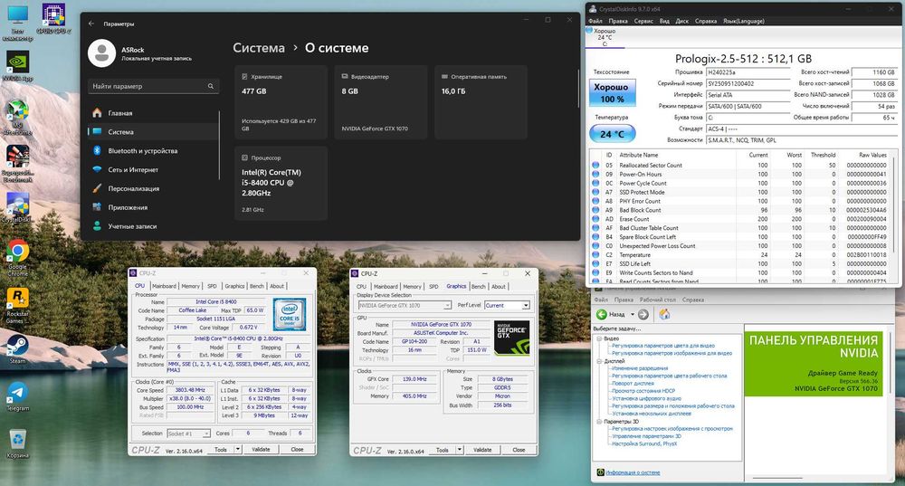Screen dimensions: 905x486
Task: Click the back arrow in Параметры window
Action: point(91,23)
